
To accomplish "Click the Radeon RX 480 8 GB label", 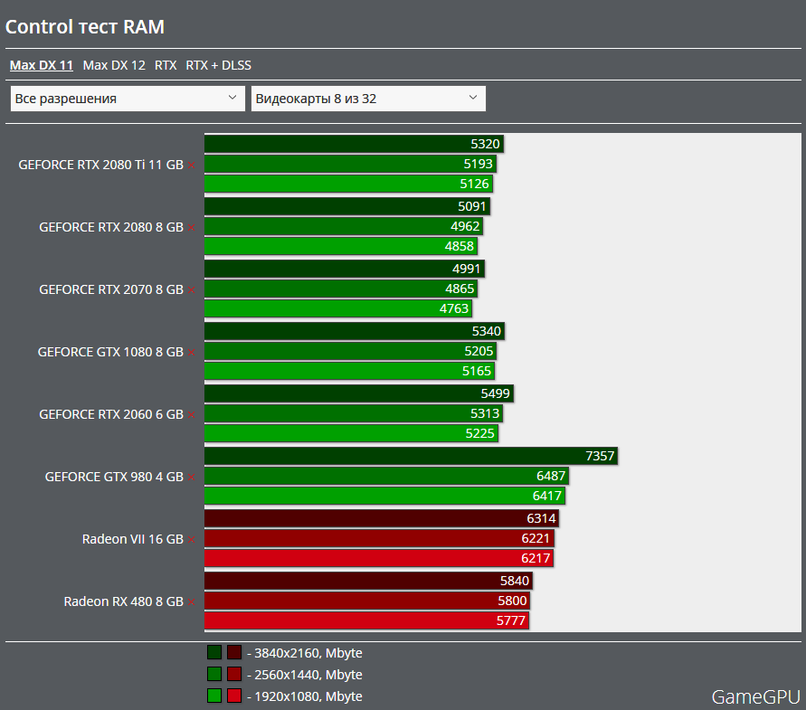I will pos(123,601).
